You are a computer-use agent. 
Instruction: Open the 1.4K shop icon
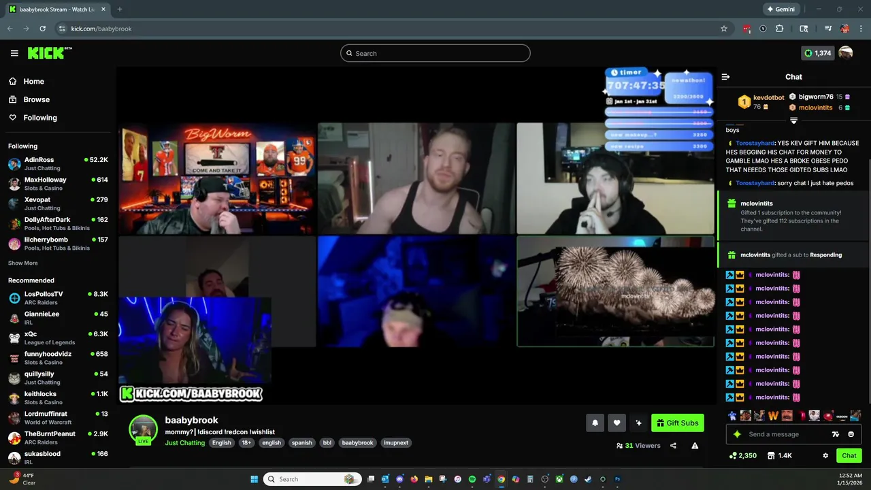tap(779, 455)
